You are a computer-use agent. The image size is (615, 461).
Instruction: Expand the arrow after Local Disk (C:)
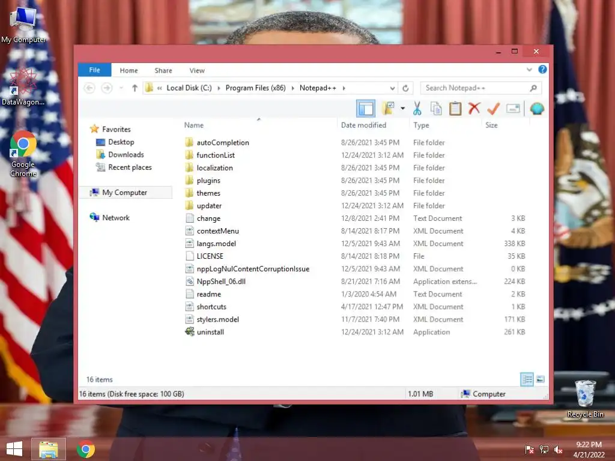coord(219,88)
